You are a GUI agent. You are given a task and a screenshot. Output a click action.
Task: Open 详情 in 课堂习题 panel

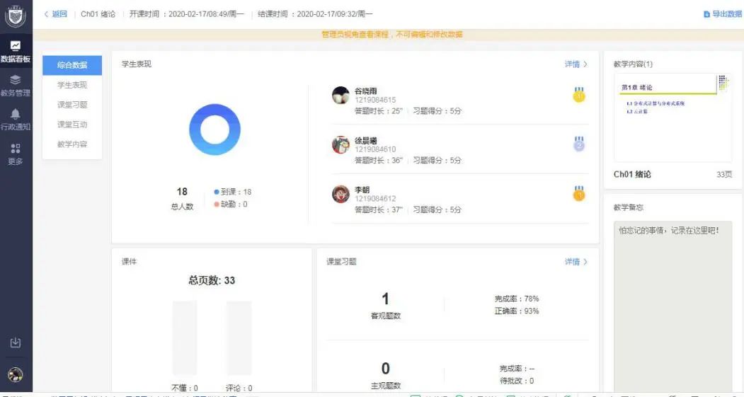576,261
